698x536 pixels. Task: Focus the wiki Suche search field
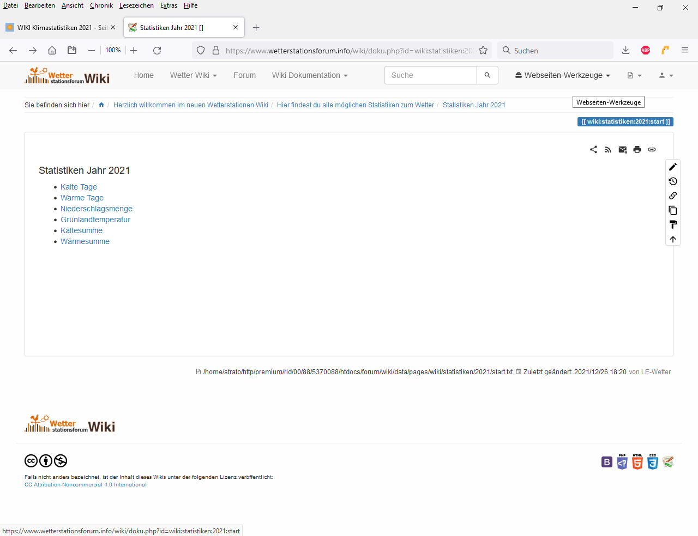click(431, 75)
